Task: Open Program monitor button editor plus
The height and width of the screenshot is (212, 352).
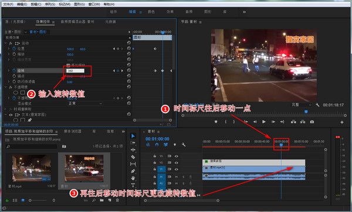Action: click(342, 122)
